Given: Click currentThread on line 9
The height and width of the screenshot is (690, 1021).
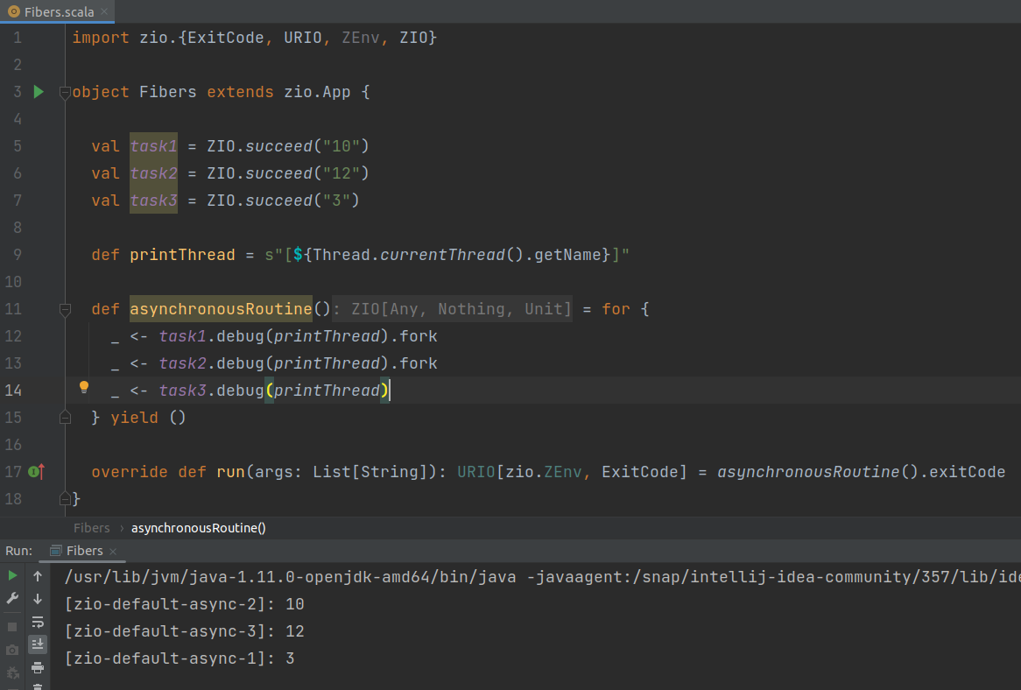Looking at the screenshot, I should (x=442, y=255).
